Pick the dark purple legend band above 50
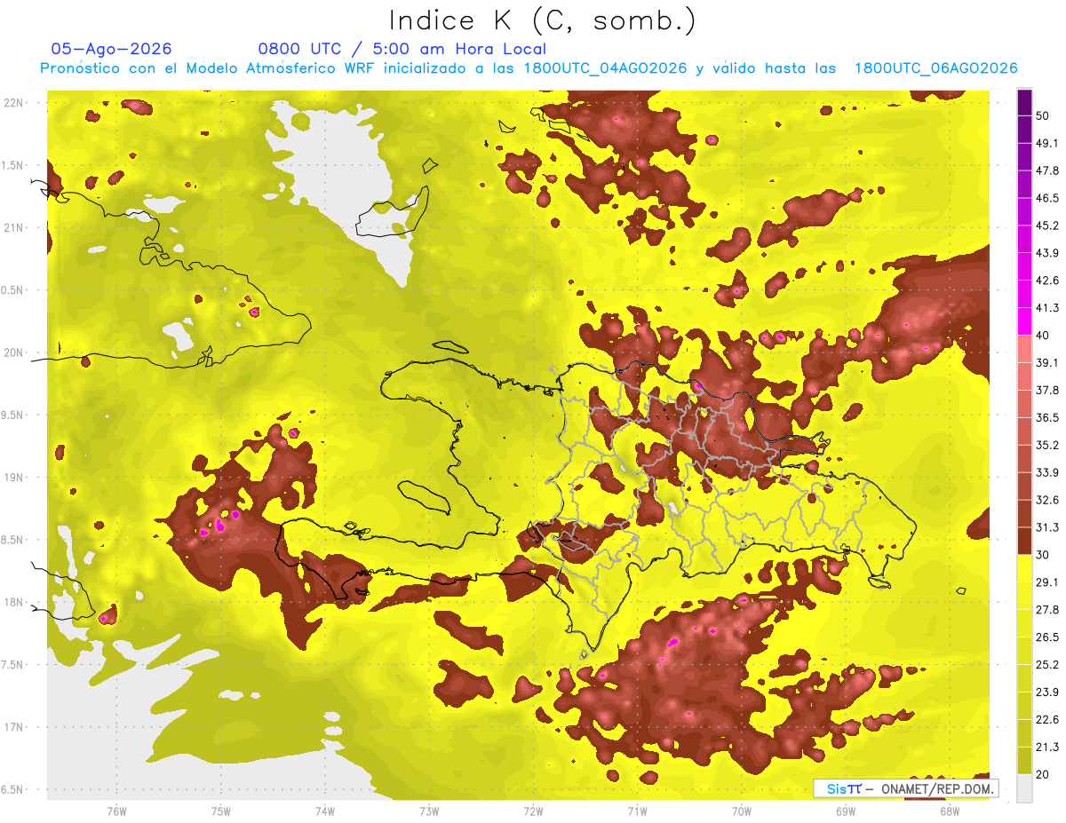Viewport: 1066px width, 823px height. click(1025, 102)
